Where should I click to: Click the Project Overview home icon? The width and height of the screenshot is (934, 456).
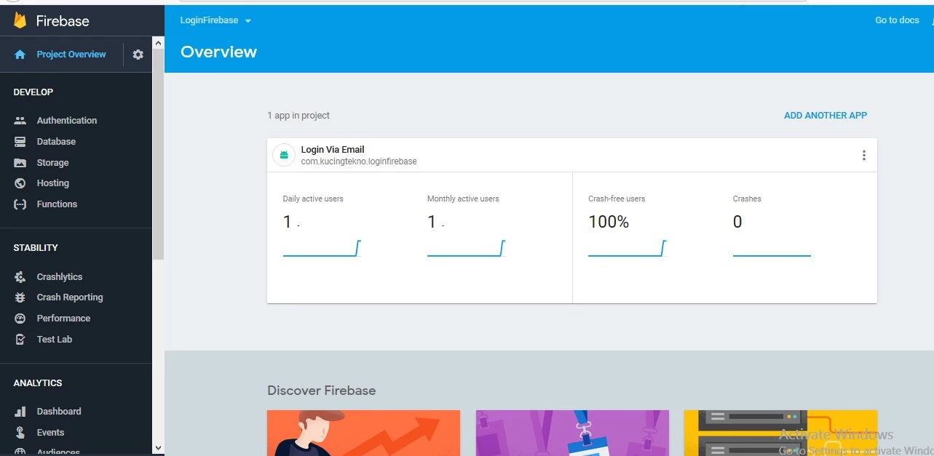click(x=20, y=55)
